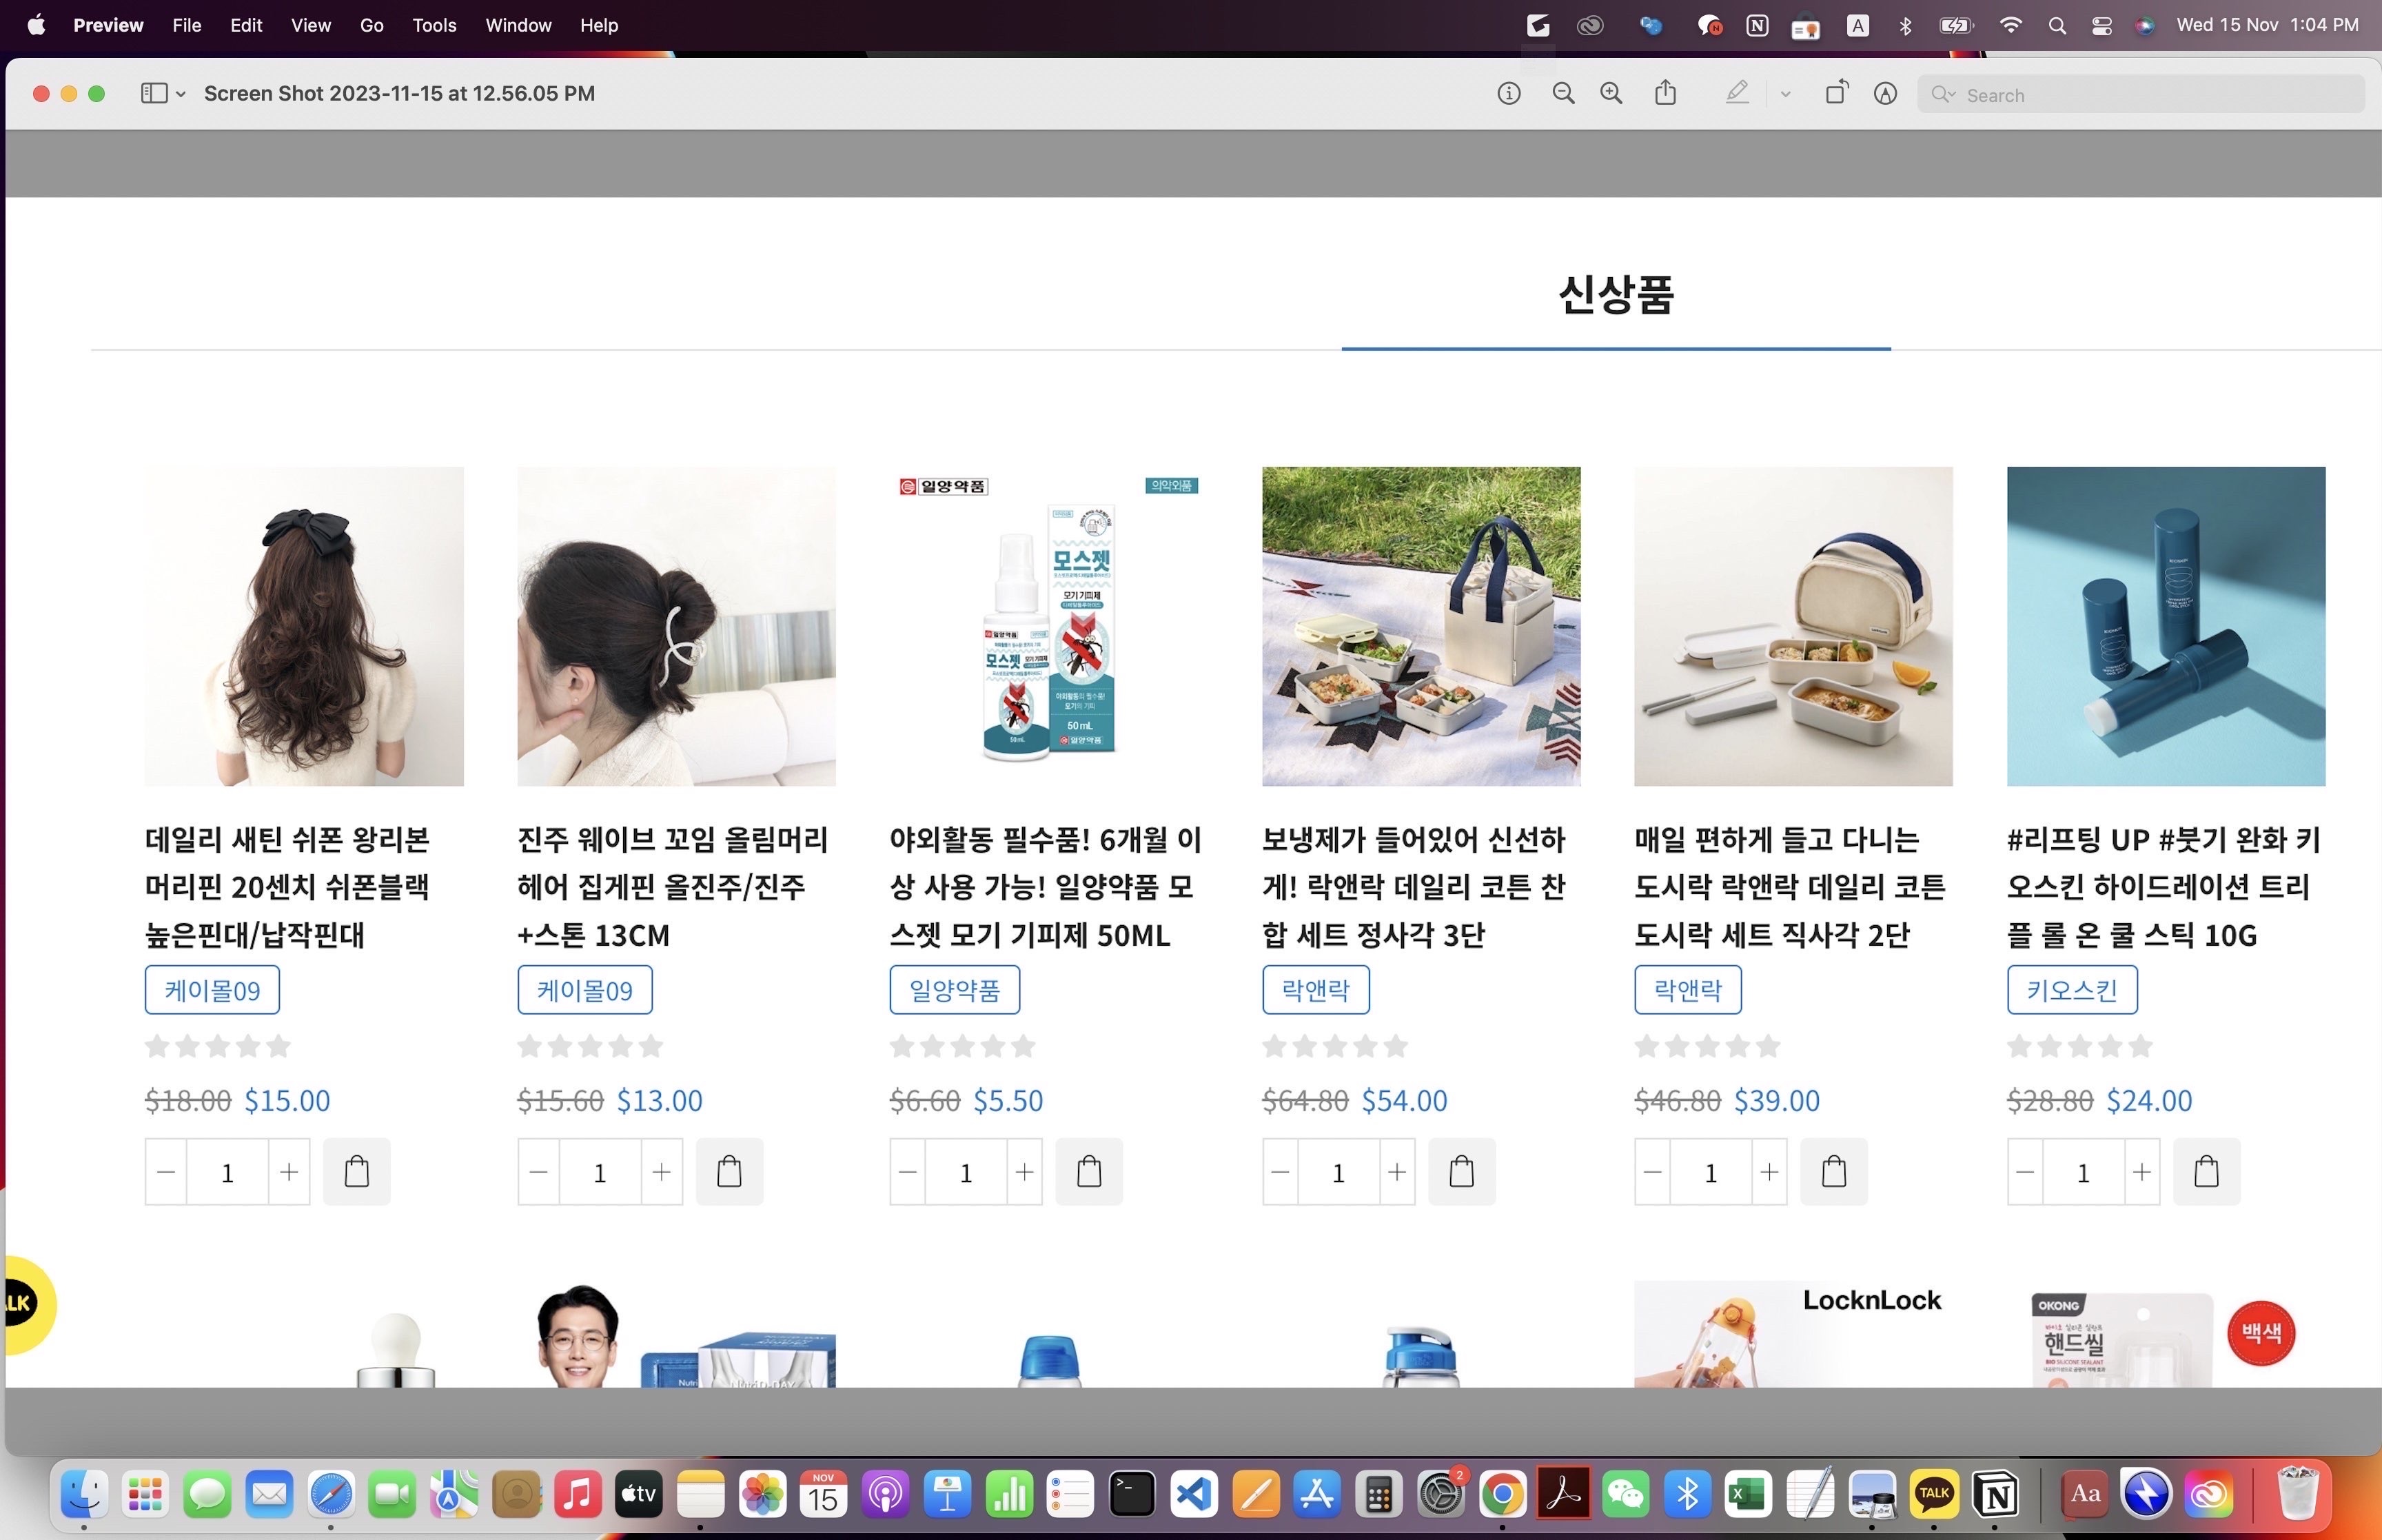This screenshot has width=2382, height=1540.
Task: Expand the sidebar view options chevron
Action: tap(181, 94)
